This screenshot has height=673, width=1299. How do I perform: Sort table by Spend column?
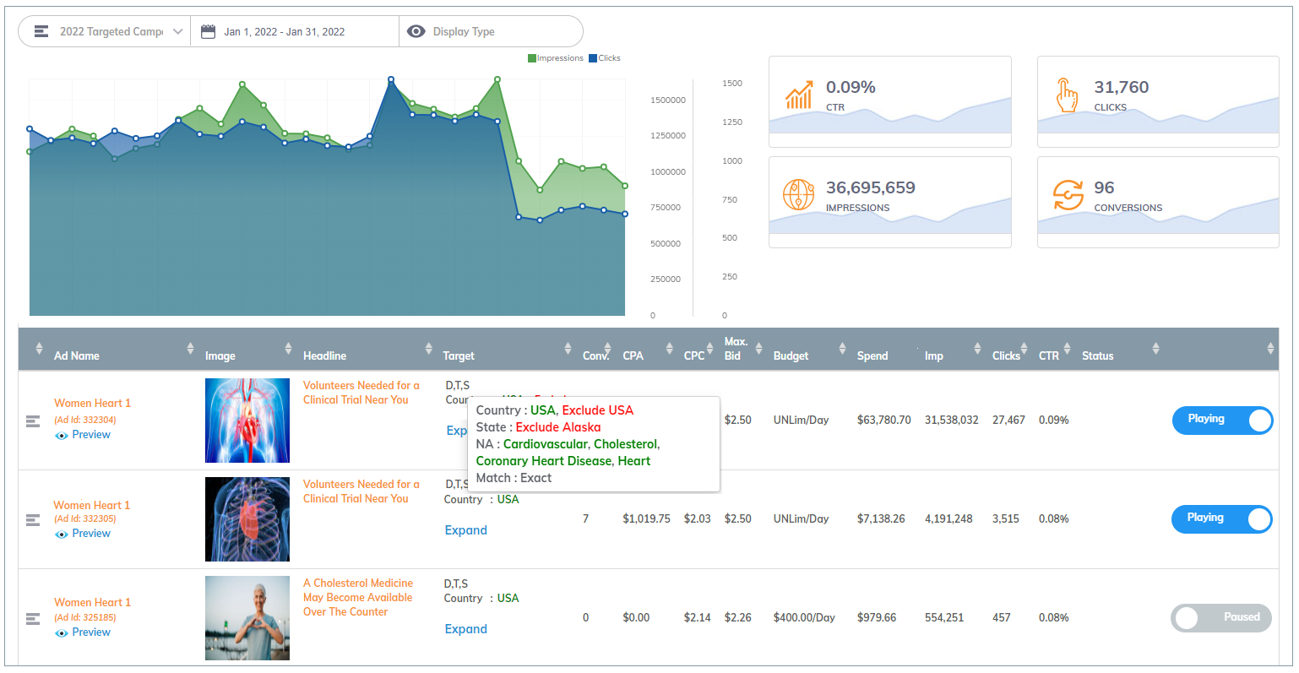[872, 355]
